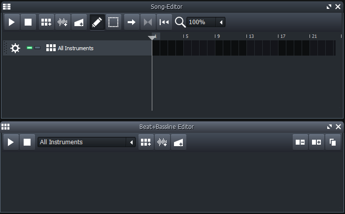Stop playback in Beat+Bassline Editor
Viewport: 345px width, 214px height.
(x=27, y=142)
